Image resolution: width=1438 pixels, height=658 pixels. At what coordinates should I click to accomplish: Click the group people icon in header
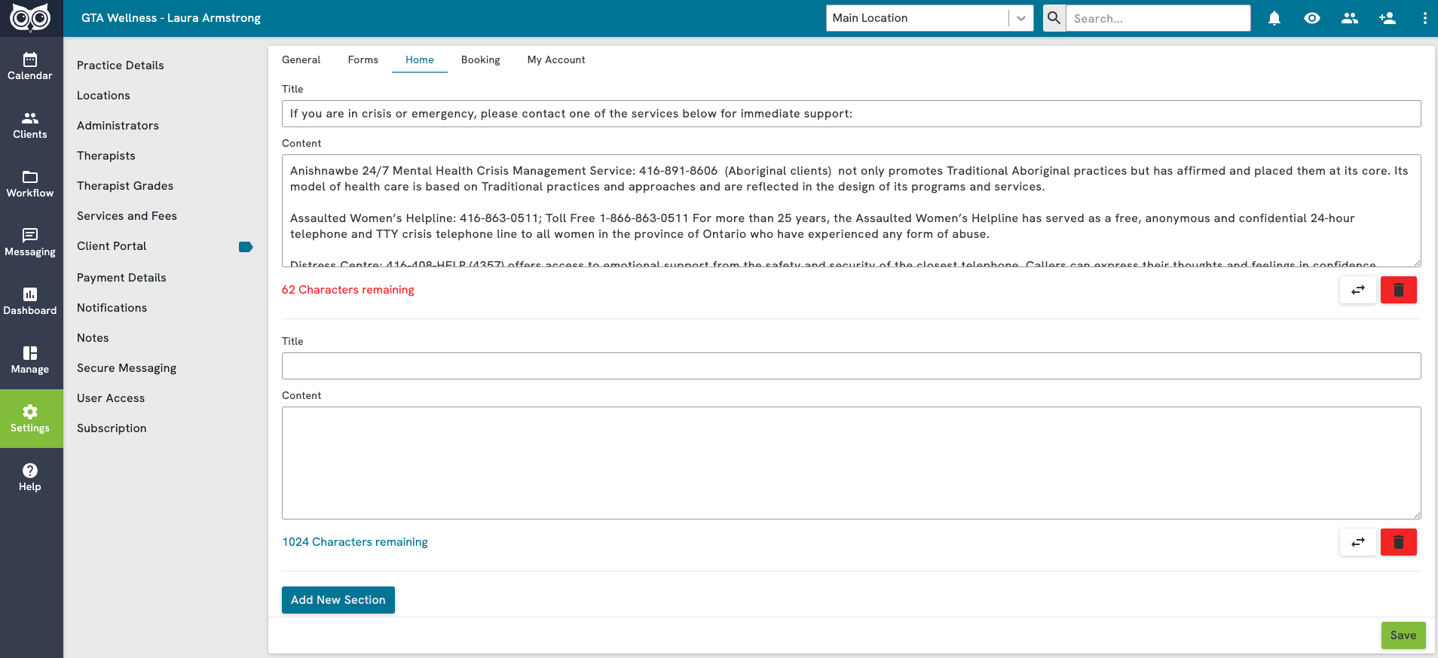(x=1350, y=18)
